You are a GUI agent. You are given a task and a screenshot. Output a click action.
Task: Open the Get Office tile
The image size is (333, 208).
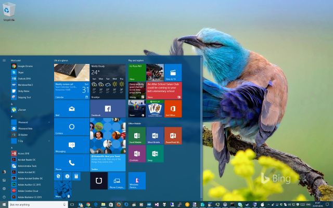pyautogui.click(x=173, y=108)
